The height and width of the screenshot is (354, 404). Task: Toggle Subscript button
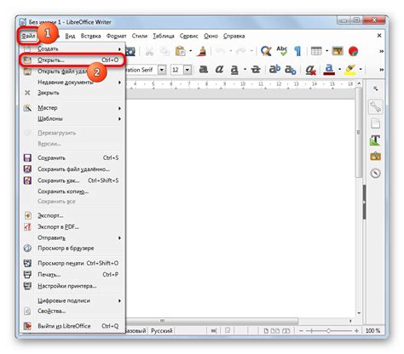click(x=291, y=70)
